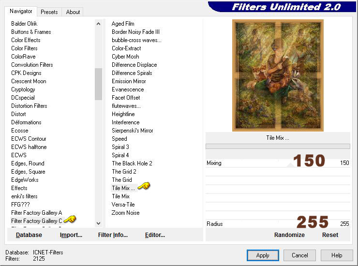Select Convolution Filters category

pos(32,65)
